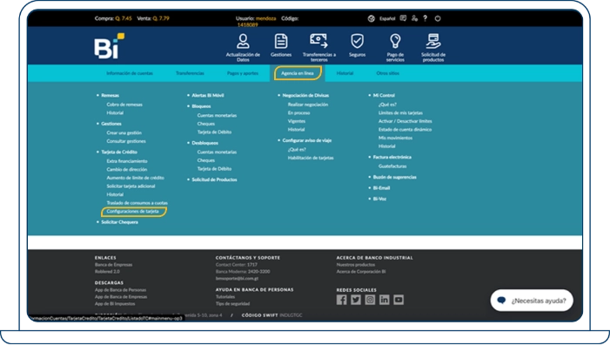Viewport: 610px width, 345px height.
Task: Open the Actualización de Datos icon
Action: [243, 41]
